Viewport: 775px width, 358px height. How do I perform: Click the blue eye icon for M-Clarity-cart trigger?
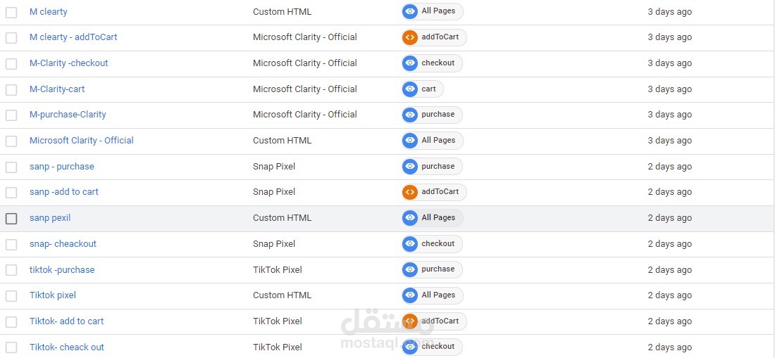click(x=410, y=89)
